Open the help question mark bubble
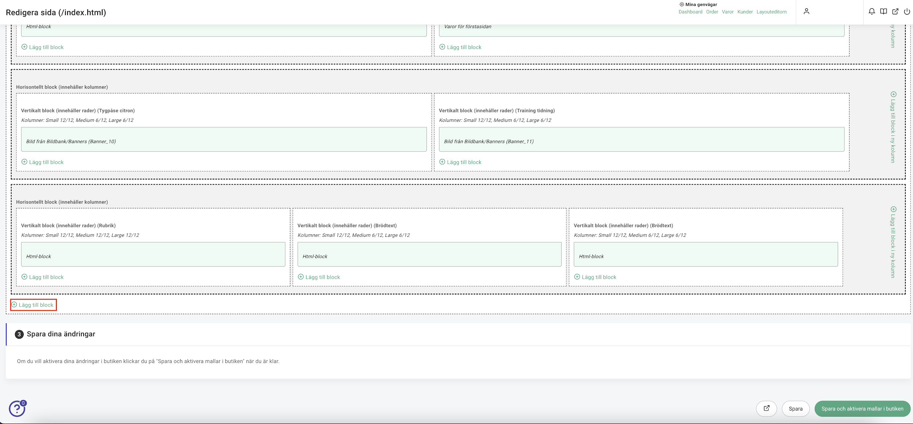 point(17,408)
